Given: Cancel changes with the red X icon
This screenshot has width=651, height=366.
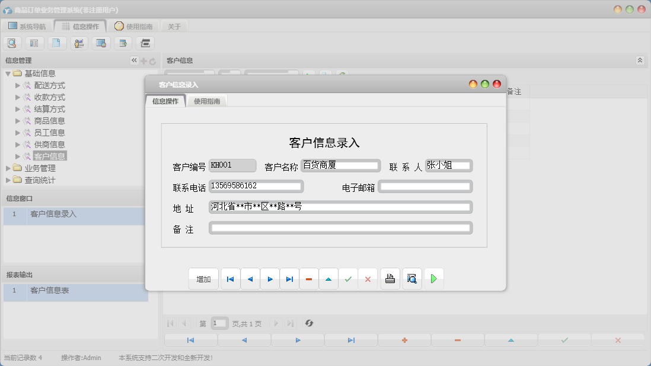Looking at the screenshot, I should (368, 278).
